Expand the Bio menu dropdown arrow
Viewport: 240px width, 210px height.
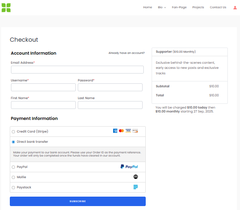point(165,7)
